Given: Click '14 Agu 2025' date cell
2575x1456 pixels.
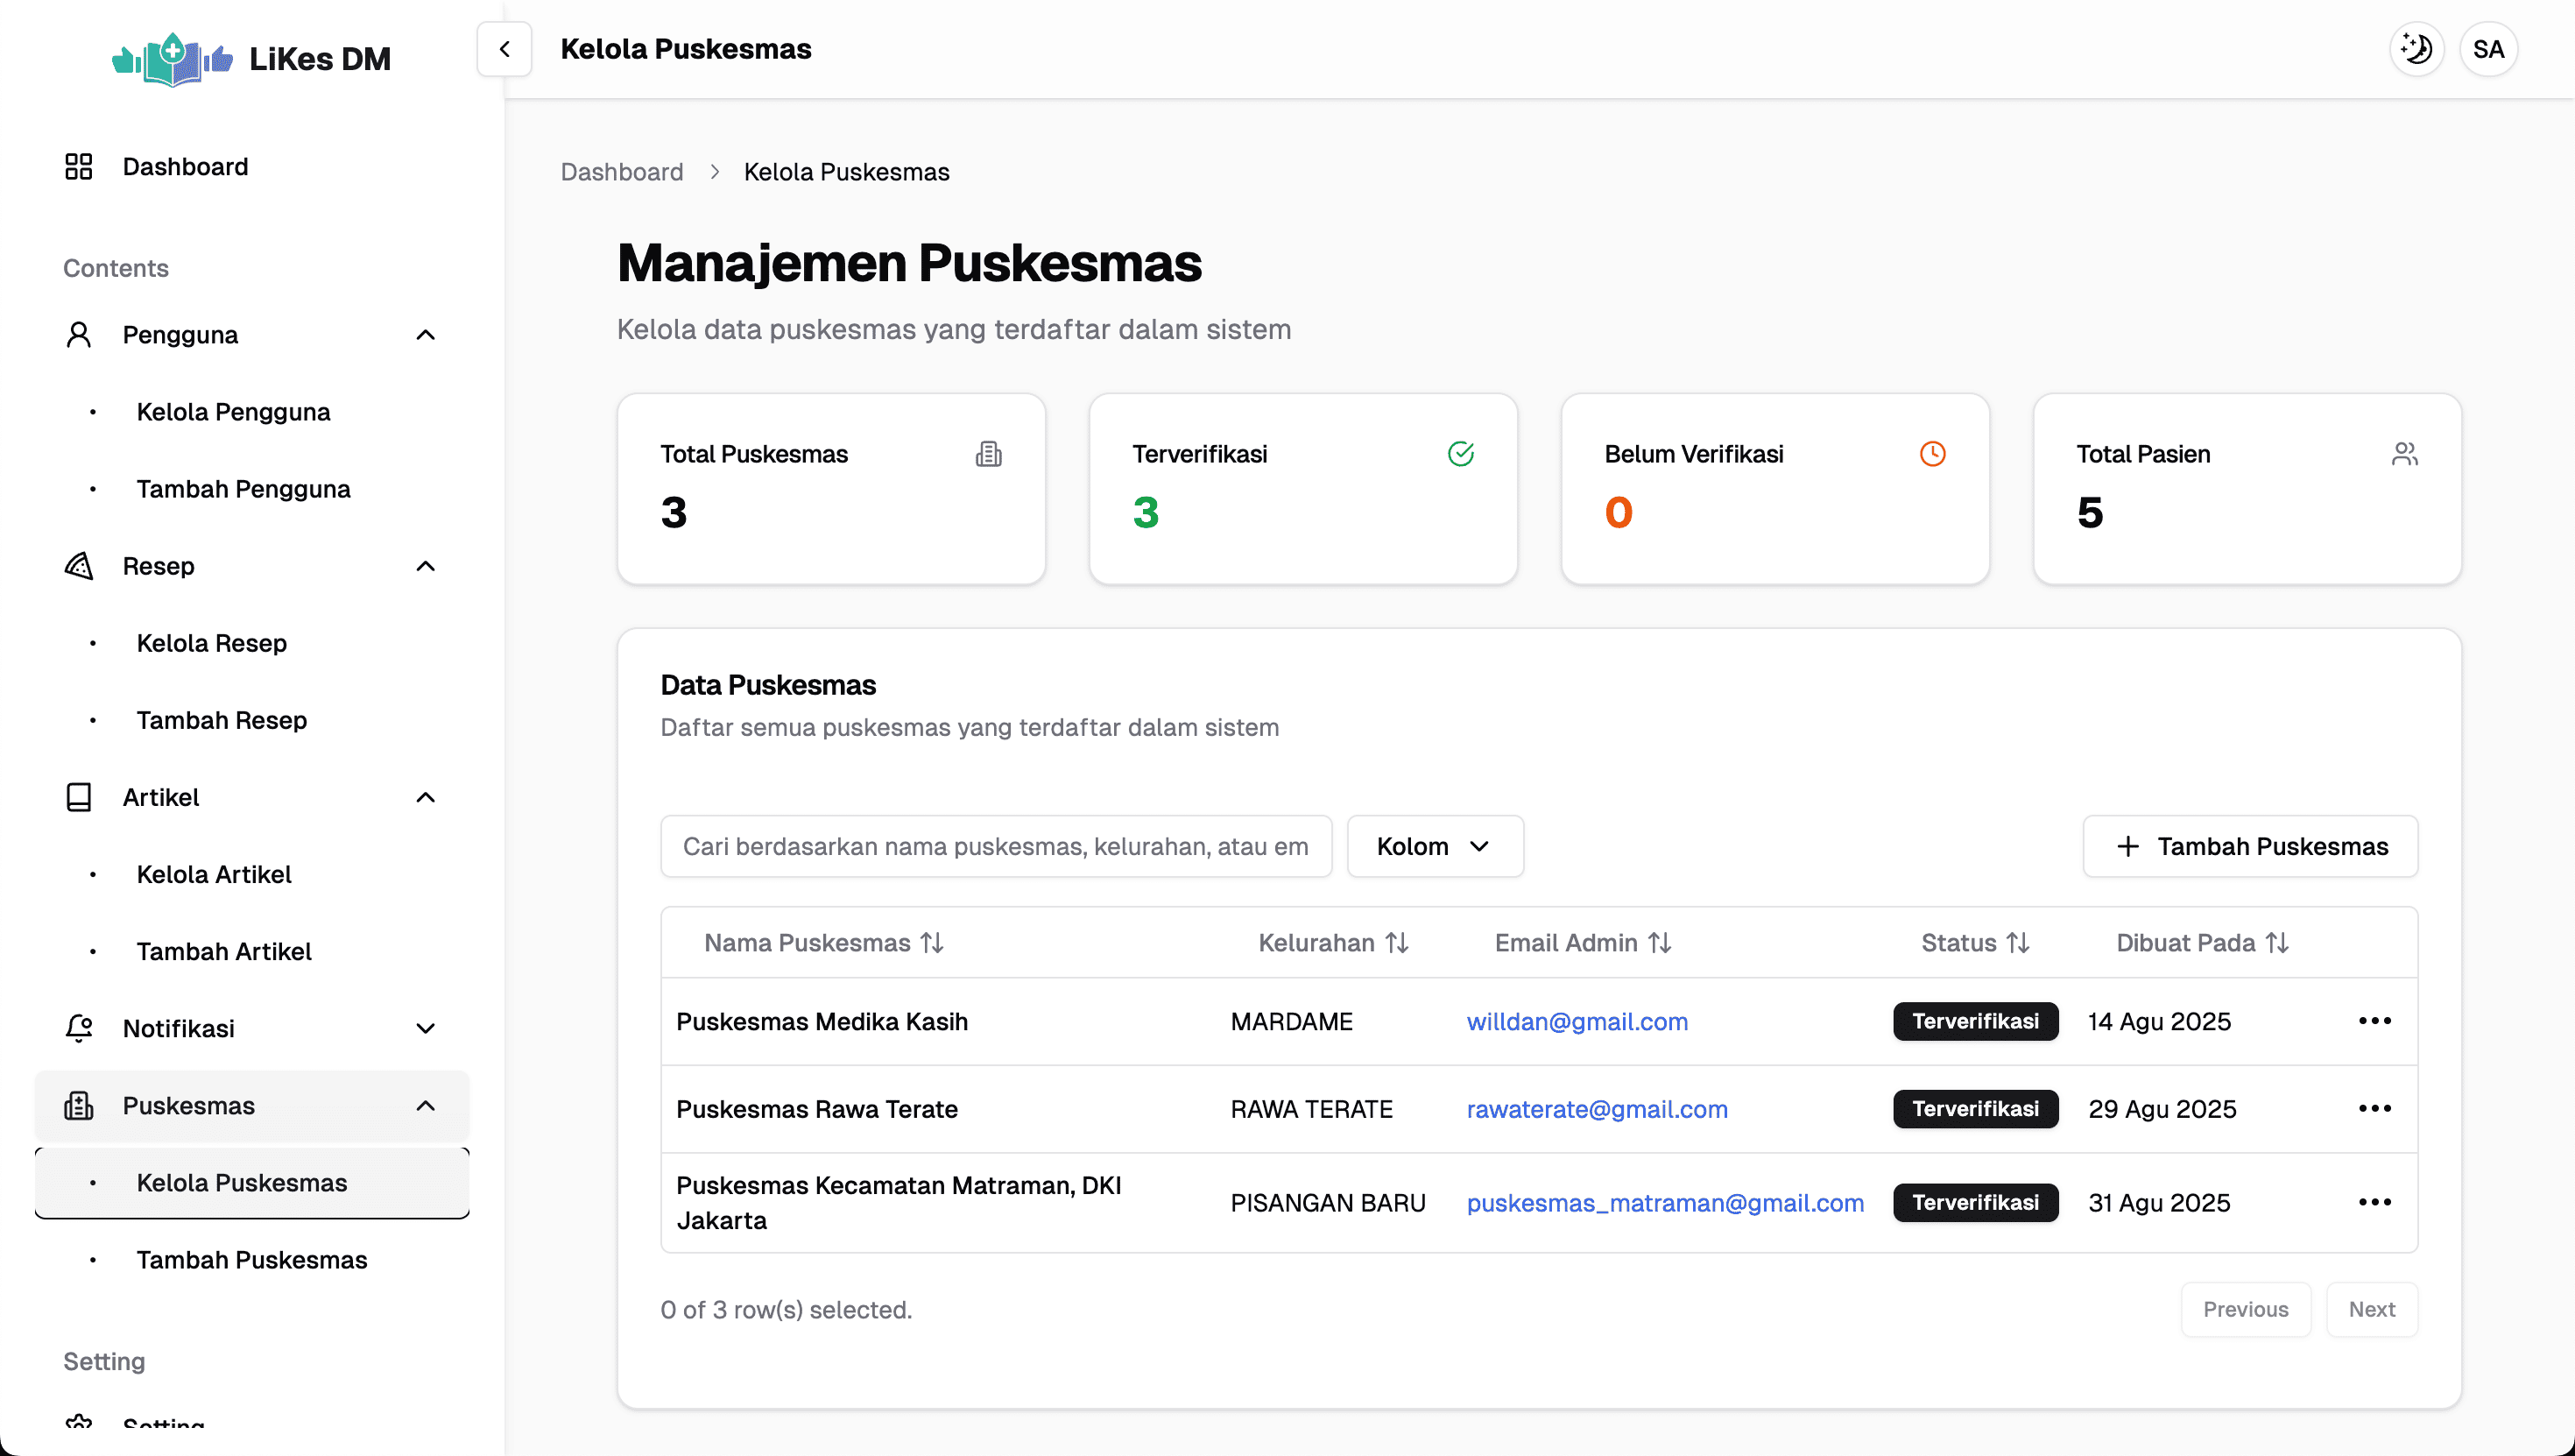Looking at the screenshot, I should click(2159, 1021).
